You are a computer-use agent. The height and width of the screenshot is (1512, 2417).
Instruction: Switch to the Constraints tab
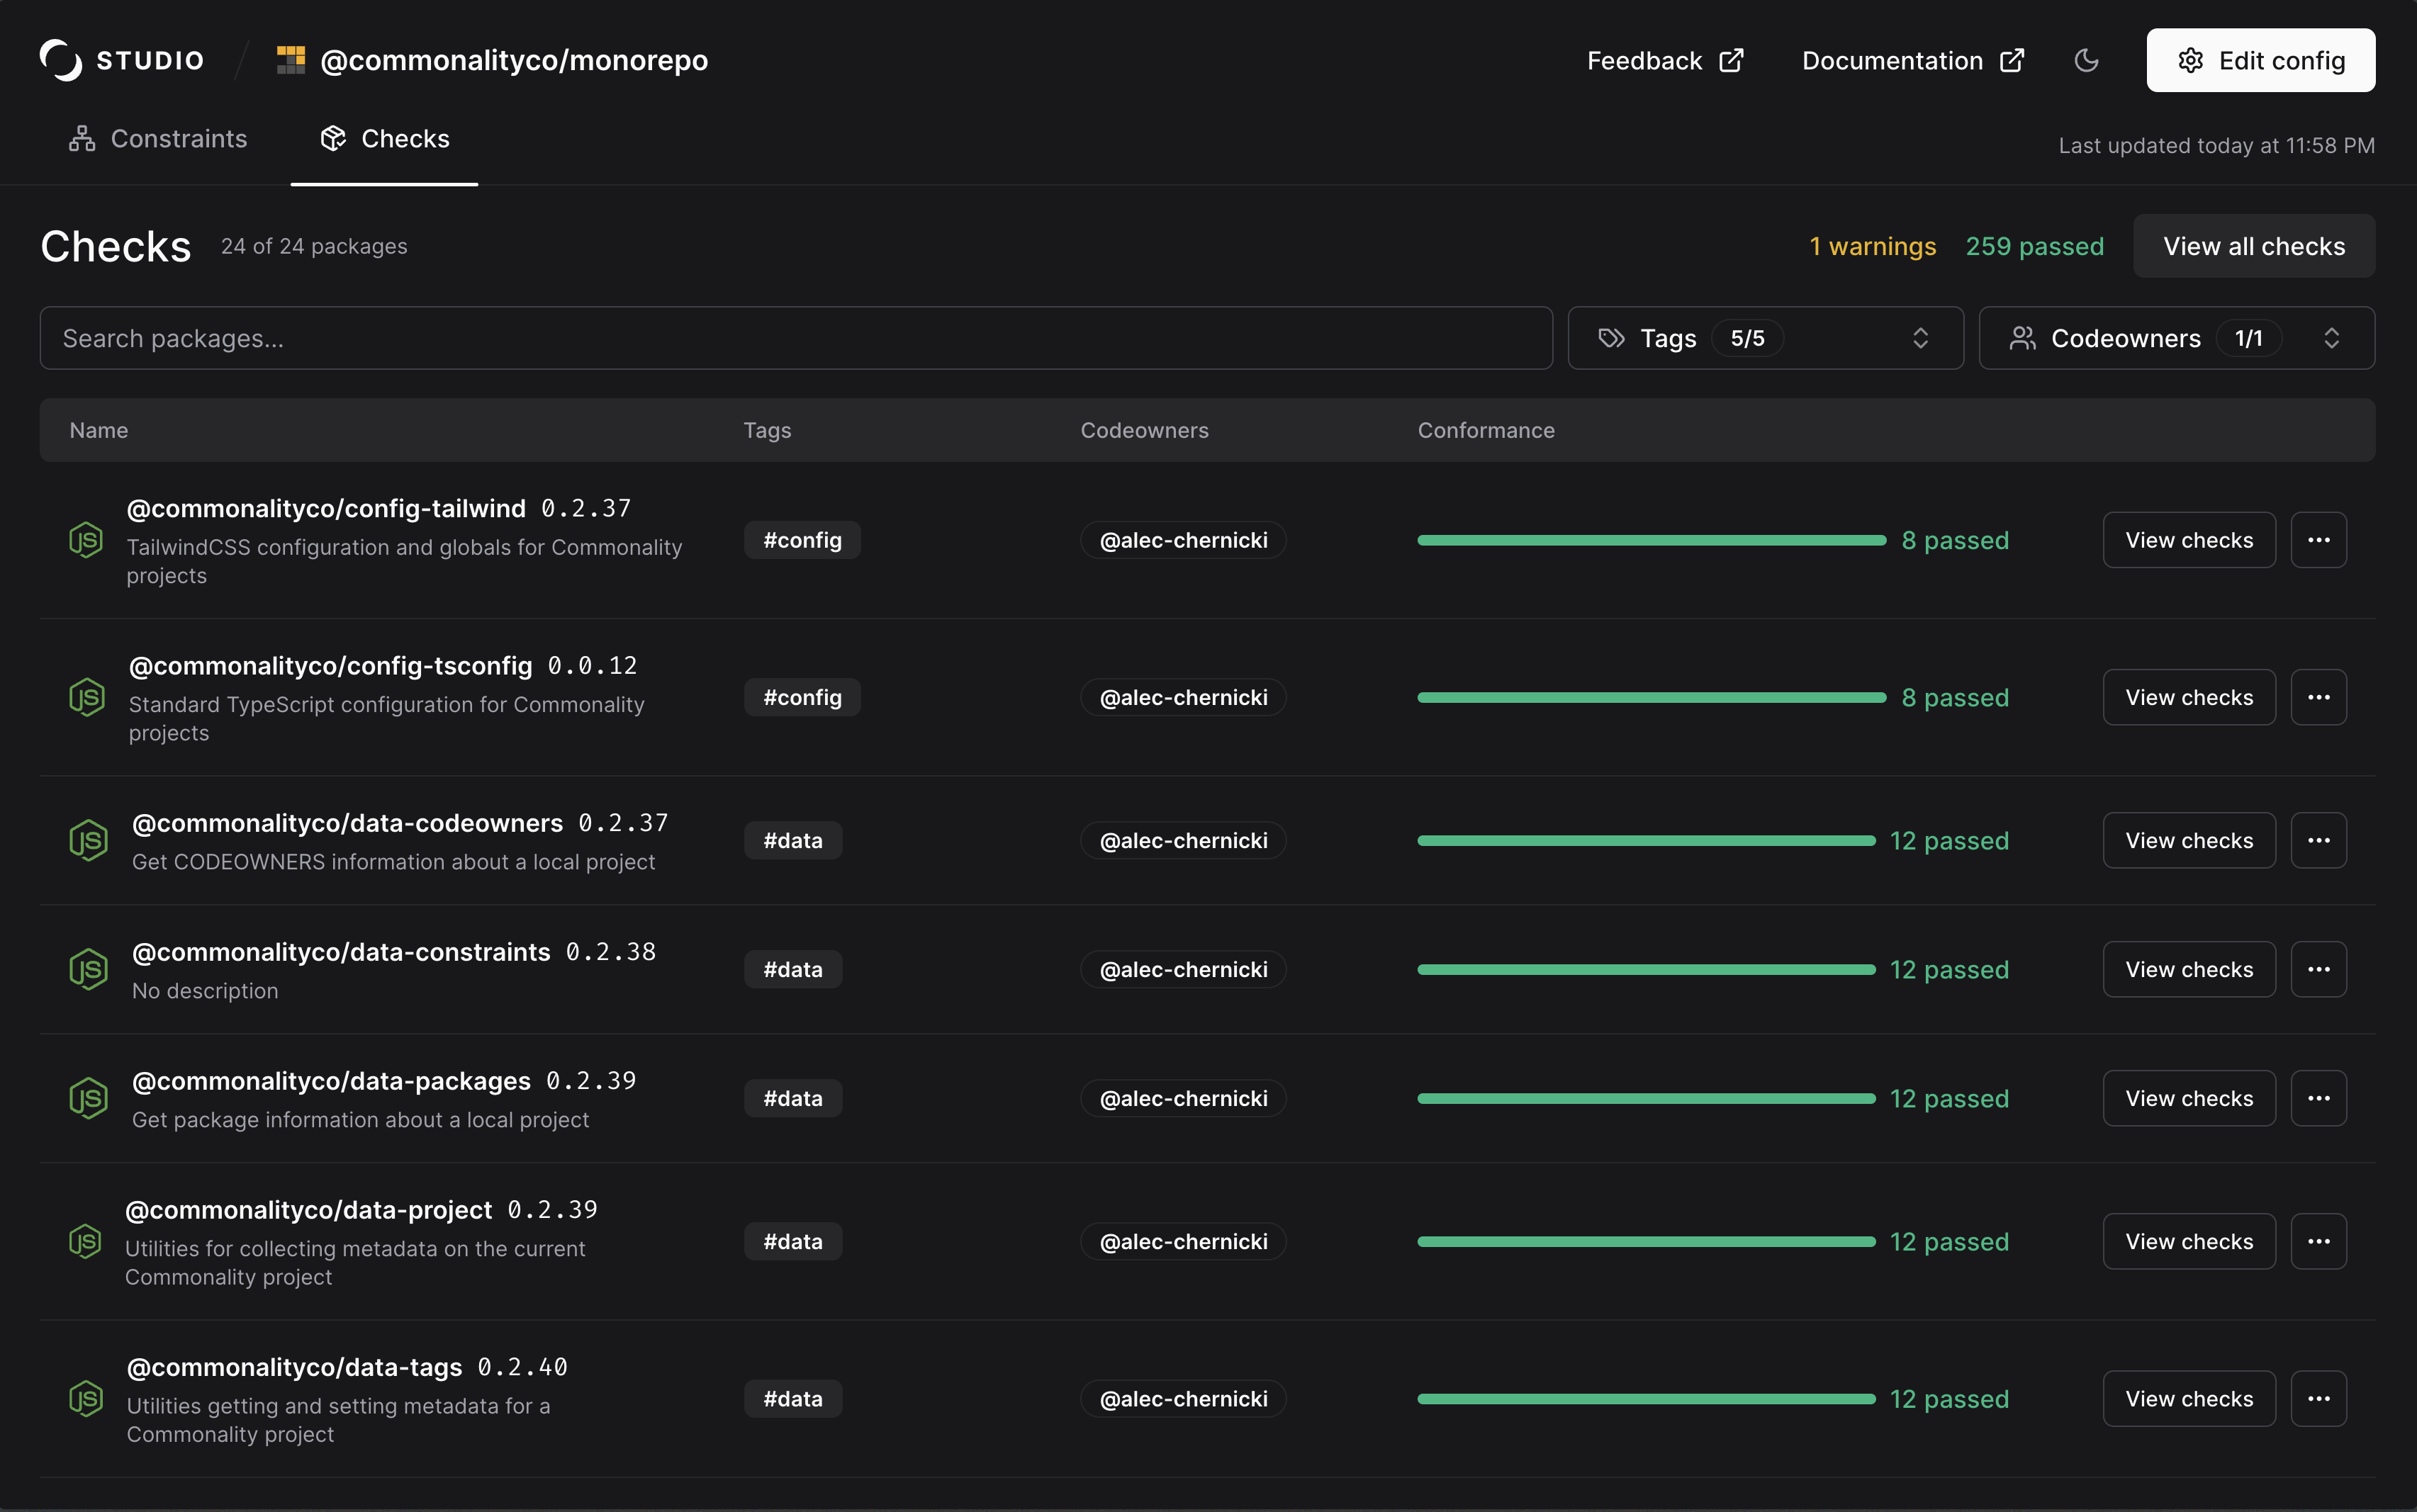pyautogui.click(x=158, y=139)
